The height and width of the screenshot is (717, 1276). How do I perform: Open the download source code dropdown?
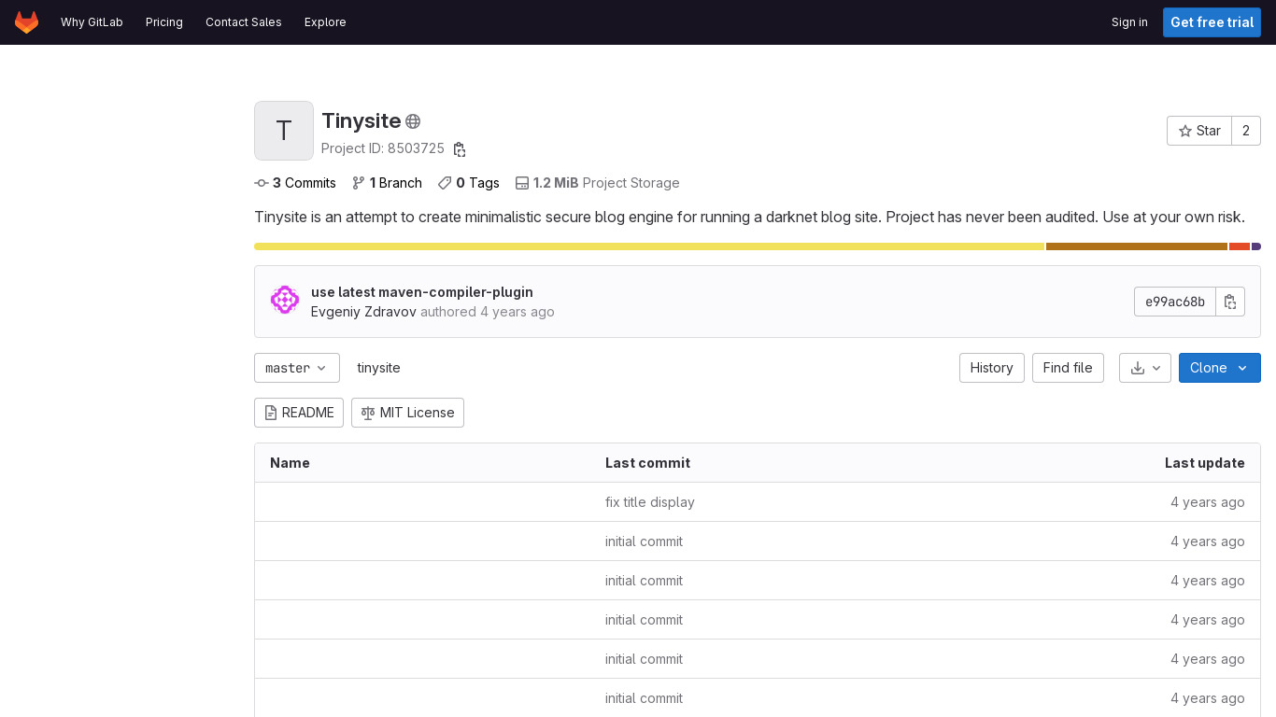tap(1145, 368)
